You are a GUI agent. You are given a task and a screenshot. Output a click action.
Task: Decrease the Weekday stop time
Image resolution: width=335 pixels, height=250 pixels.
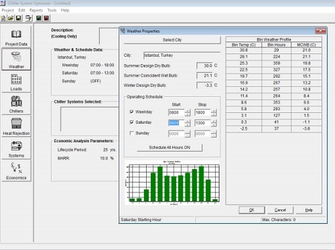tap(214, 114)
